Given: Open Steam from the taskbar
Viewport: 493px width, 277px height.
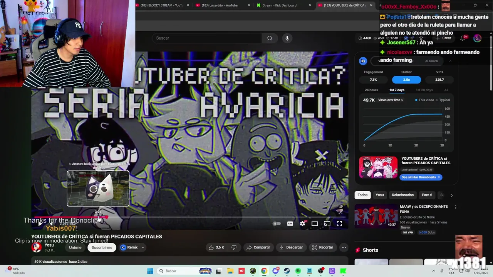Looking at the screenshot, I should pyautogui.click(x=287, y=271).
